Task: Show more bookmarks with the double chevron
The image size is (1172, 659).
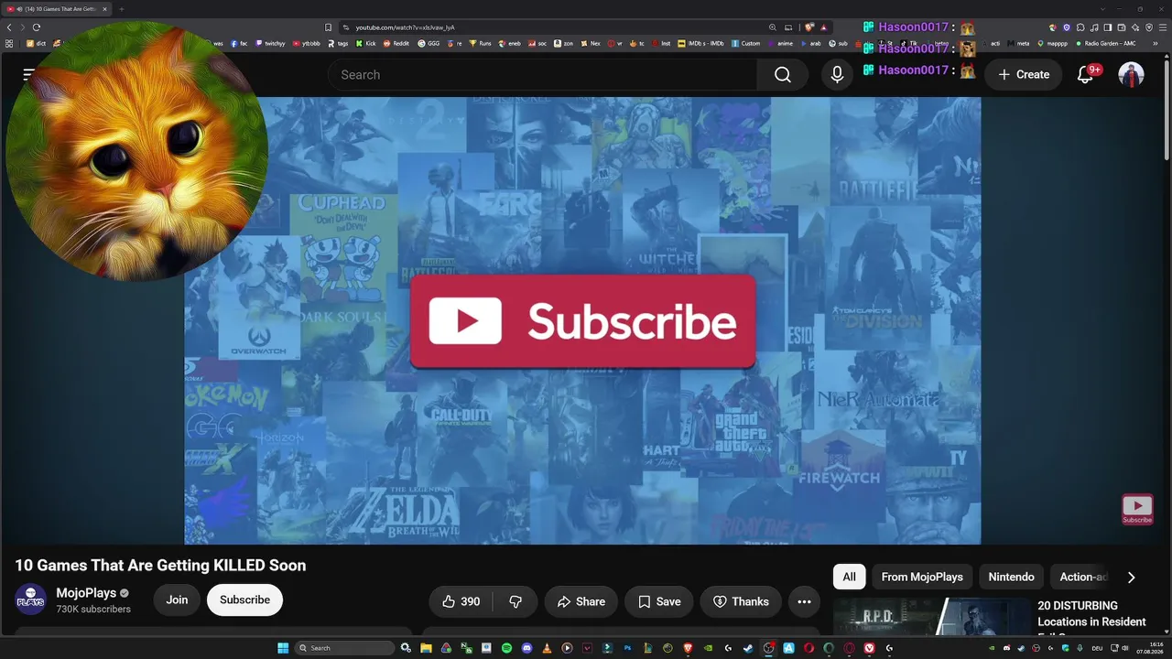Action: tap(1156, 43)
